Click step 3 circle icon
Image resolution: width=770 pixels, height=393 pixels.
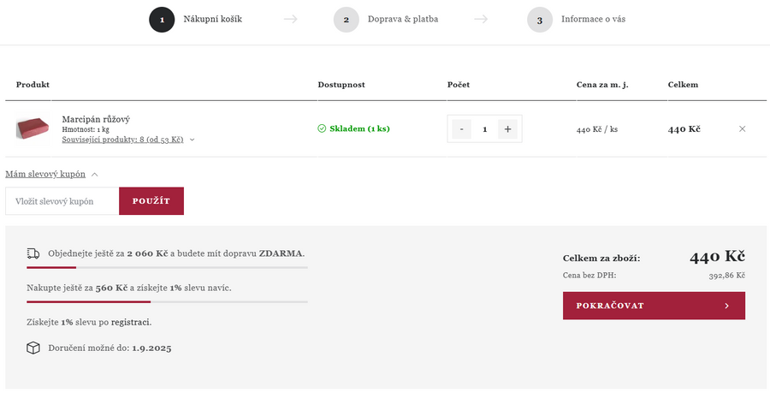tap(539, 20)
